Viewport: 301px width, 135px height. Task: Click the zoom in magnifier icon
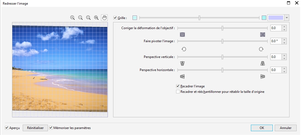[x=72, y=18]
